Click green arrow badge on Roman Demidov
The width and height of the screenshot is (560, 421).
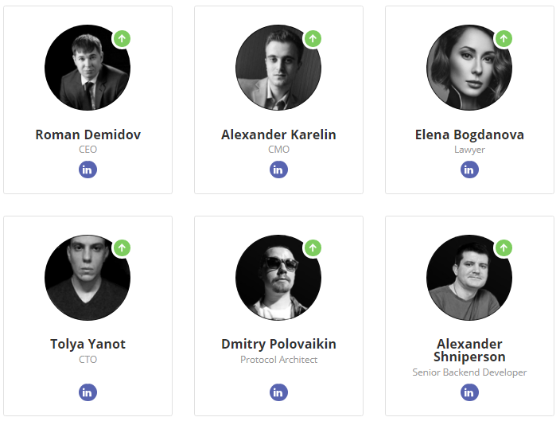(122, 38)
